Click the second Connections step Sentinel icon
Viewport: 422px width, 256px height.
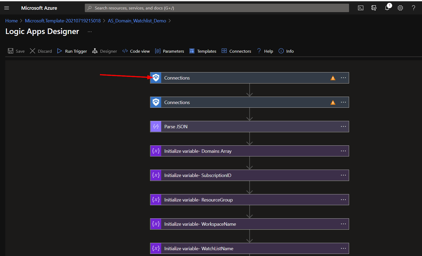pyautogui.click(x=156, y=102)
